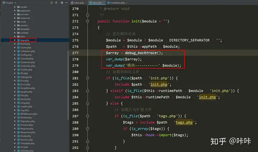Click the process folder icon

18,14
